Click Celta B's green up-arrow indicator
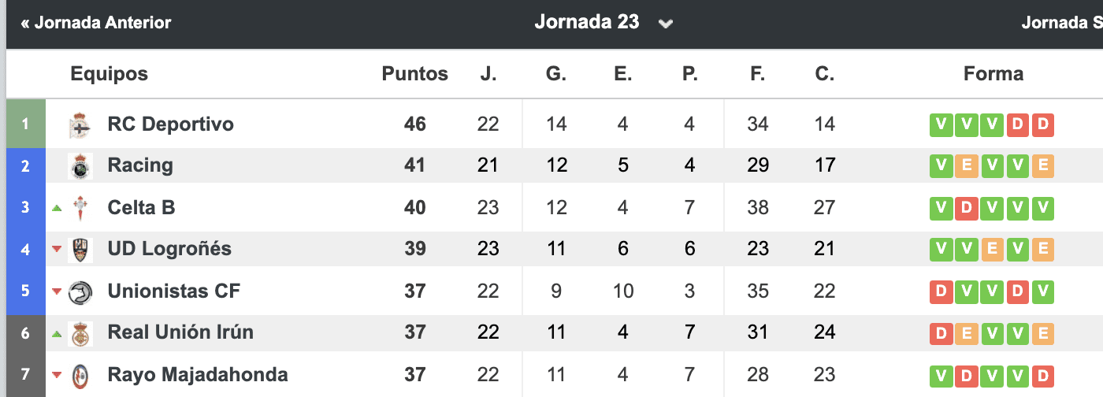 pyautogui.click(x=56, y=208)
